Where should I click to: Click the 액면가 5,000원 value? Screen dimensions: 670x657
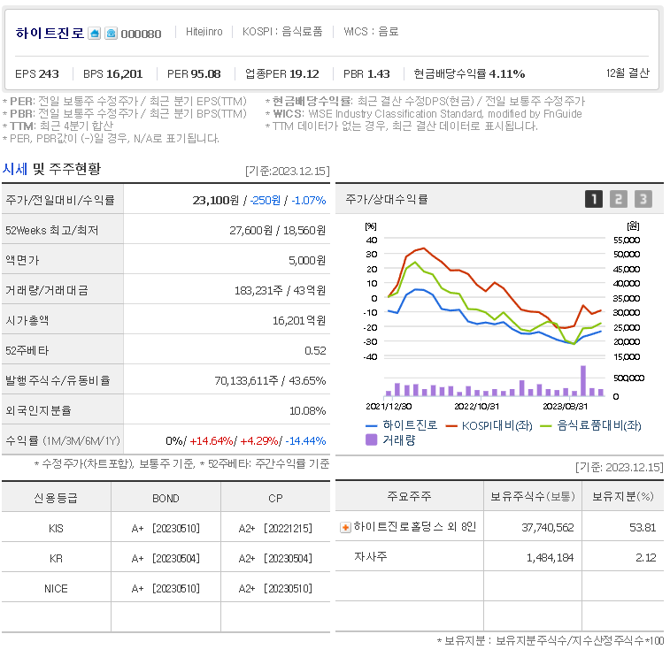(307, 260)
